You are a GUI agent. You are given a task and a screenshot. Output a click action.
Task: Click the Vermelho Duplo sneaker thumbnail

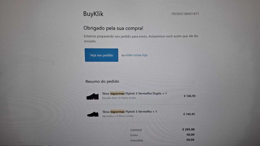93,96
